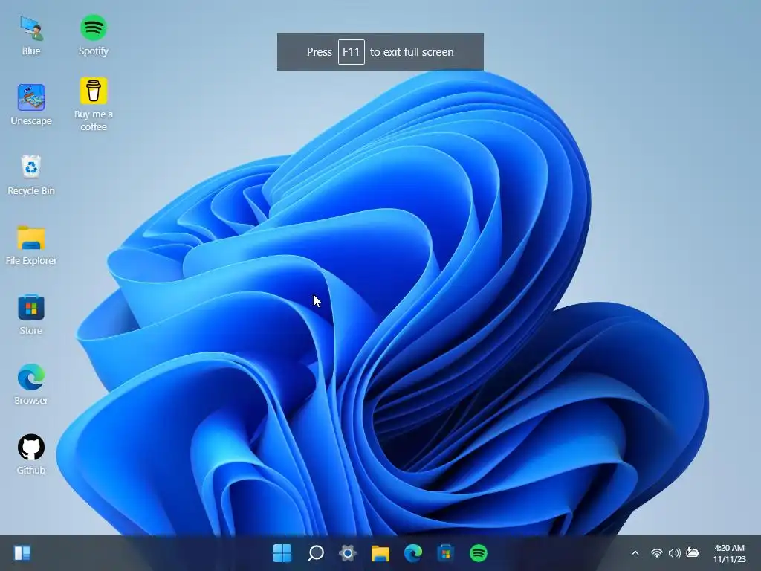Open the Blue desktop icon
The image size is (761, 571).
pyautogui.click(x=31, y=35)
